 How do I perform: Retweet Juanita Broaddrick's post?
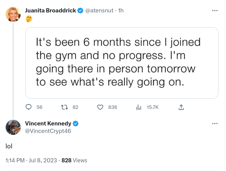point(64,107)
